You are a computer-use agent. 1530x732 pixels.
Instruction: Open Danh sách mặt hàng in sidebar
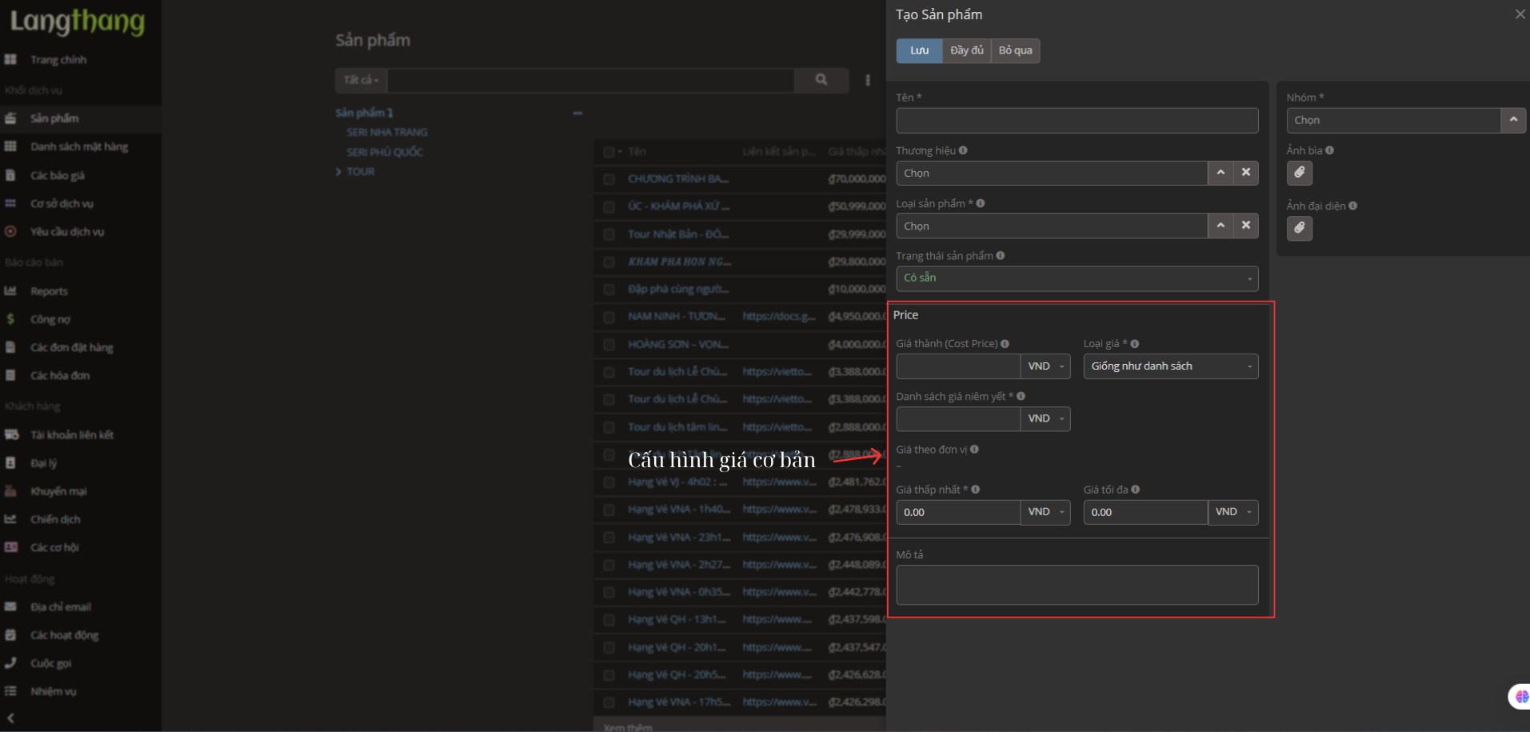click(78, 146)
